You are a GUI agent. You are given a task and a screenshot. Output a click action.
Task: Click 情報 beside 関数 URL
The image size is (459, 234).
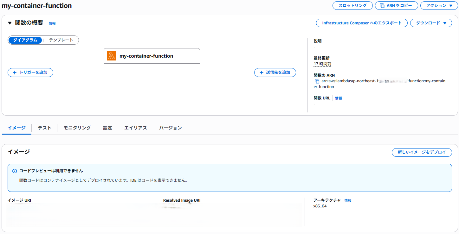(x=338, y=98)
